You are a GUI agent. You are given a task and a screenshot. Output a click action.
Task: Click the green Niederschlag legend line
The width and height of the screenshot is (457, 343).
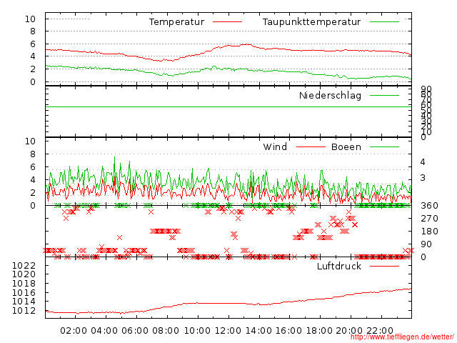384,95
